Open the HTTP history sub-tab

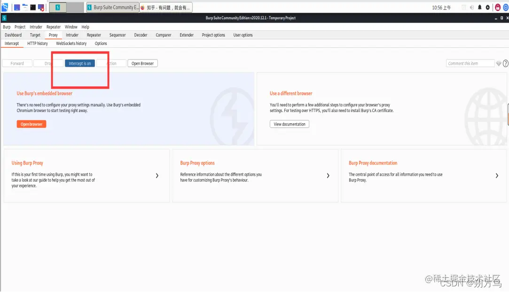37,44
